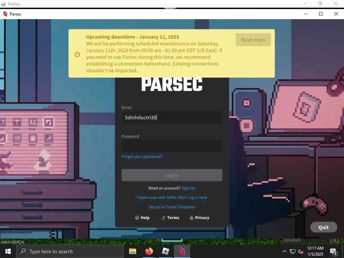Image resolution: width=344 pixels, height=258 pixels.
Task: Minimize the Parsec window
Action: pyautogui.click(x=306, y=14)
